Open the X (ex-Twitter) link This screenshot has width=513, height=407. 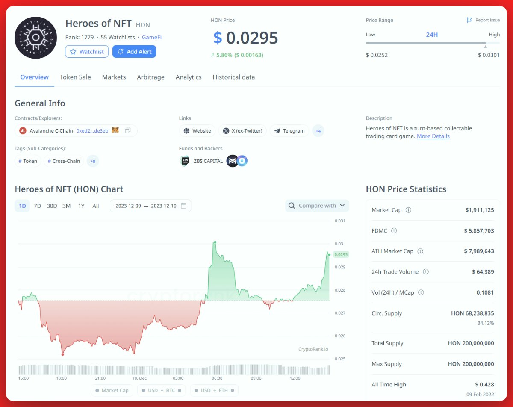[242, 131]
